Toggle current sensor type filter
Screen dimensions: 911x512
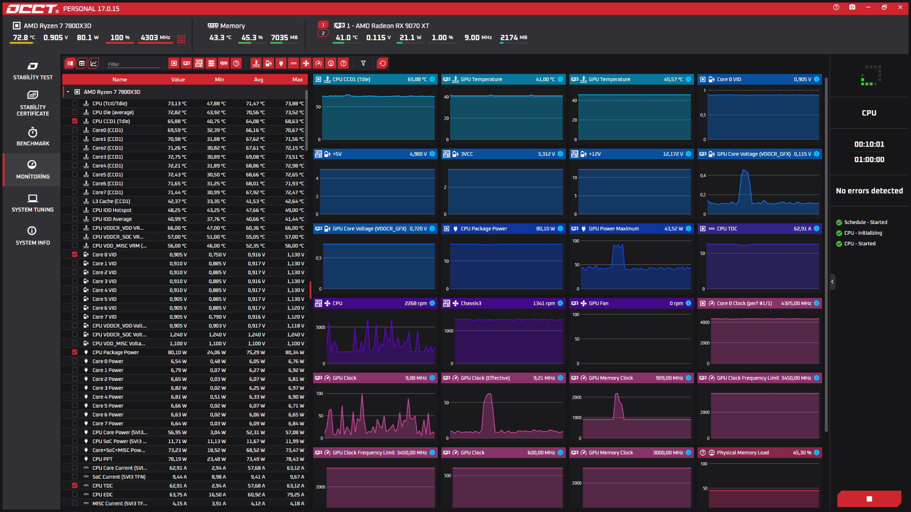coord(293,64)
